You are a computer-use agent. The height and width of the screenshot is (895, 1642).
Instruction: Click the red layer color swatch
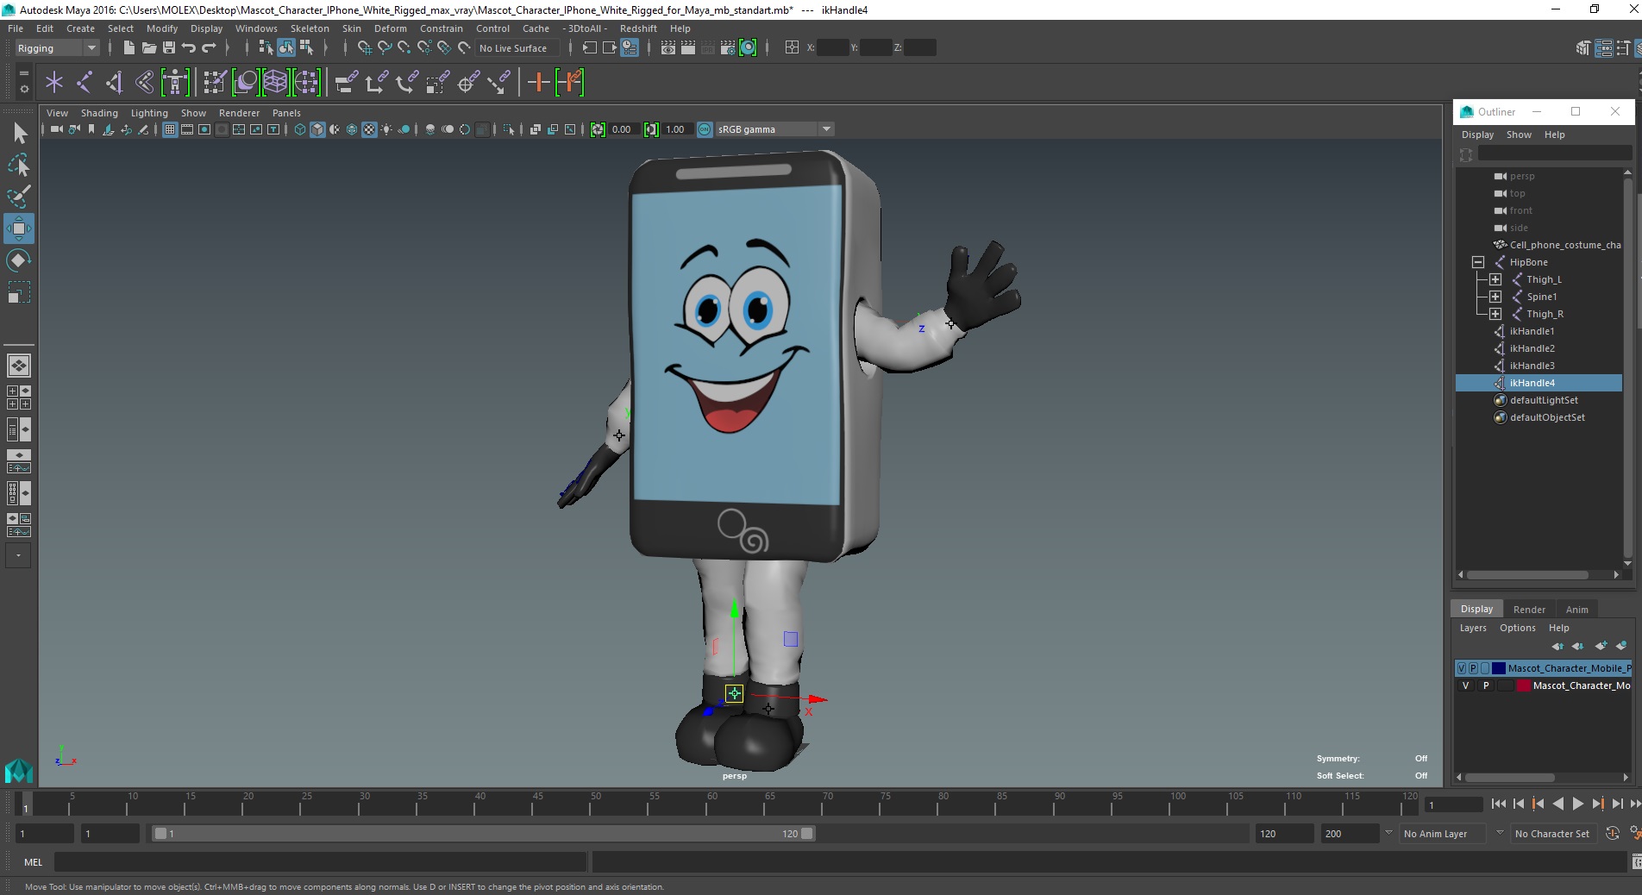[1524, 685]
